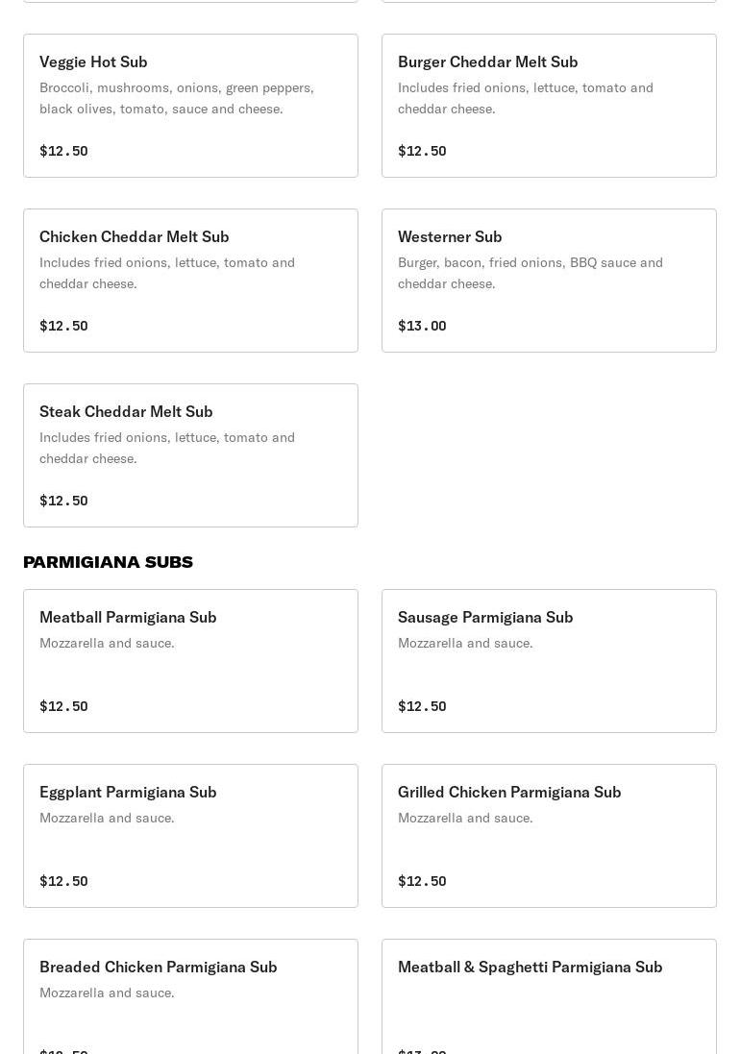Open the Breaded Chicken Parmigiana Sub card
The height and width of the screenshot is (1054, 740).
pyautogui.click(x=190, y=999)
